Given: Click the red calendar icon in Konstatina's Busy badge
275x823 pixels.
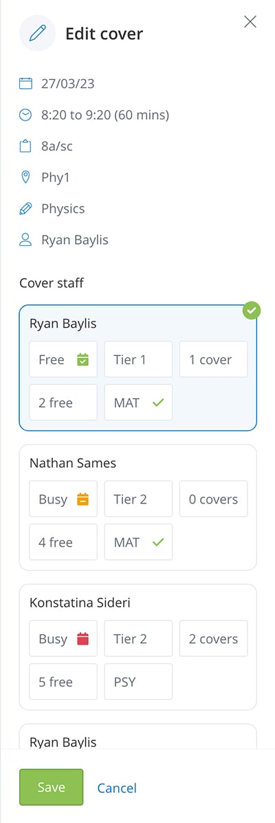Looking at the screenshot, I should coord(82,638).
